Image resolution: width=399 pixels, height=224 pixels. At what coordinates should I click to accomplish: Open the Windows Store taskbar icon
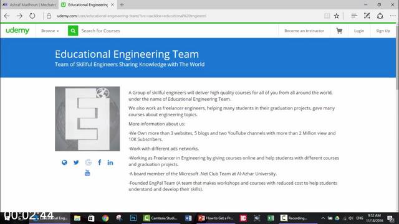tap(91, 218)
